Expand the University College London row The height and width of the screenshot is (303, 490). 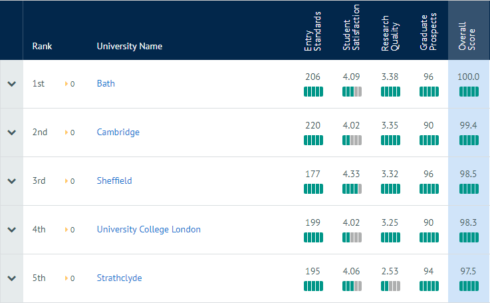coord(11,230)
